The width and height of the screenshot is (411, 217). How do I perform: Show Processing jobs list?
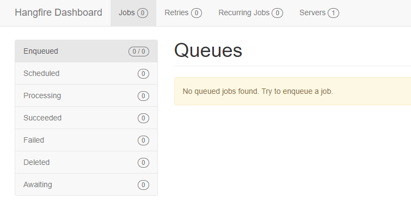(86, 95)
